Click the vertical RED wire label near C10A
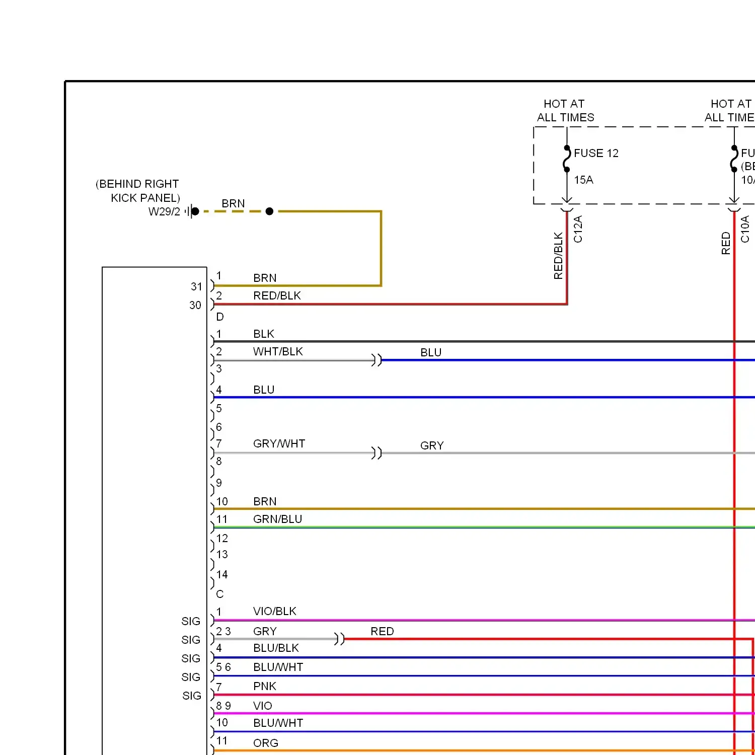This screenshot has height=755, width=755. coord(726,243)
